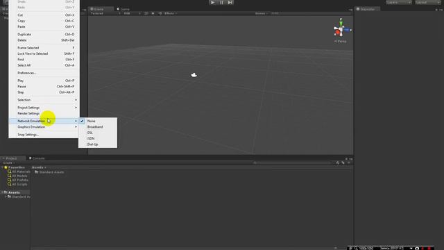Select None network emulation option
The width and height of the screenshot is (444, 250).
[98, 121]
